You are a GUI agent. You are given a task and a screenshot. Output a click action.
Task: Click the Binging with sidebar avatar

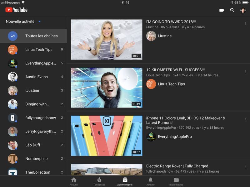pos(12,104)
